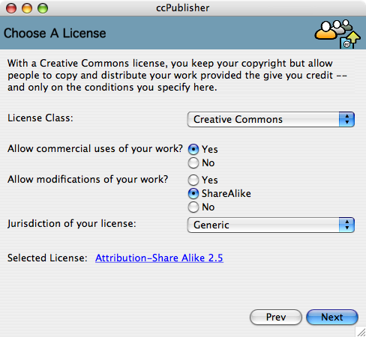Open the Attribution-Share Alike 2.5 link
The height and width of the screenshot is (337, 366).
[159, 258]
